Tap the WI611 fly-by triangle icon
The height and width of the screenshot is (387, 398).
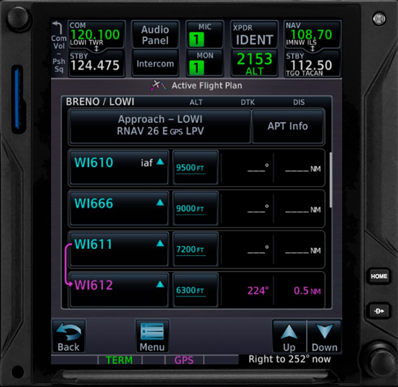point(160,243)
